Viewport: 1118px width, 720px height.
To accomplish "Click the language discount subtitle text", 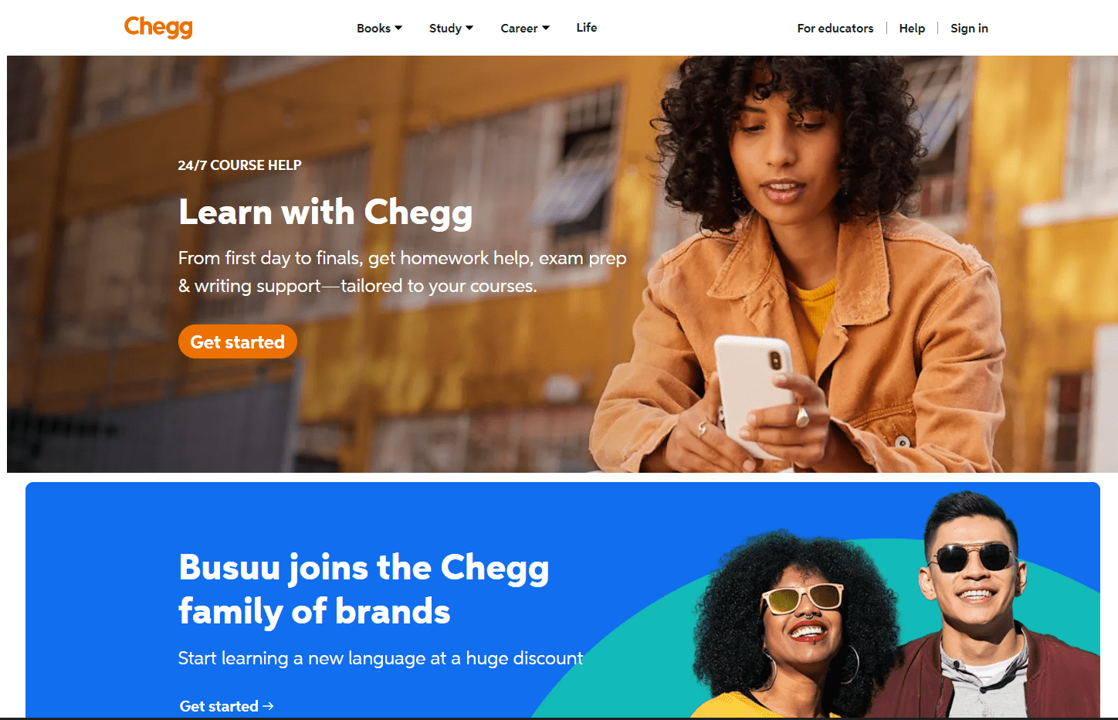I will [x=381, y=658].
